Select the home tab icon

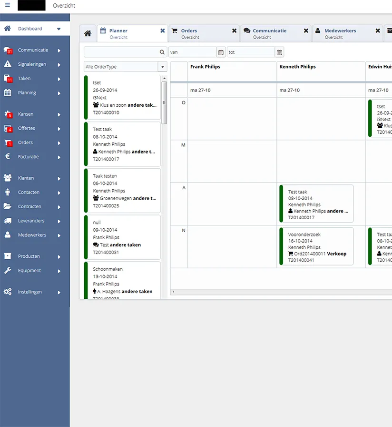[x=88, y=33]
